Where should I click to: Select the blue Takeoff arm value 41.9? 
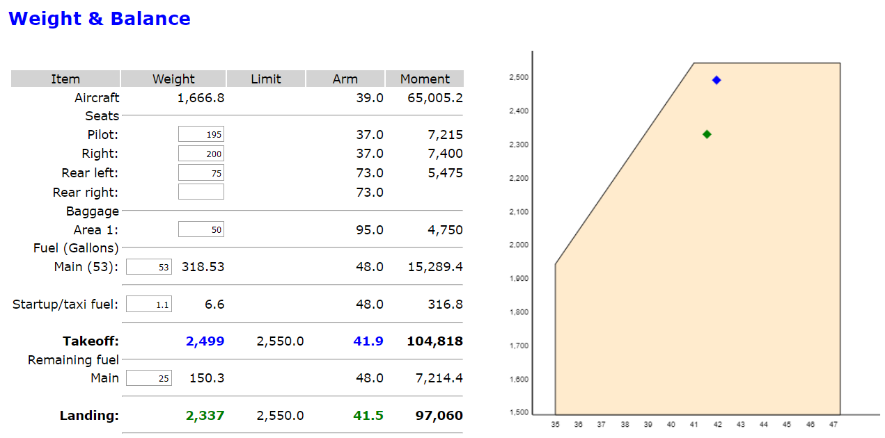(368, 341)
